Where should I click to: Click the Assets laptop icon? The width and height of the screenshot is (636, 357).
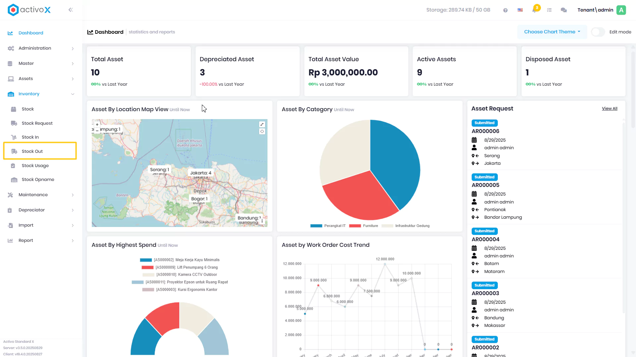(11, 79)
